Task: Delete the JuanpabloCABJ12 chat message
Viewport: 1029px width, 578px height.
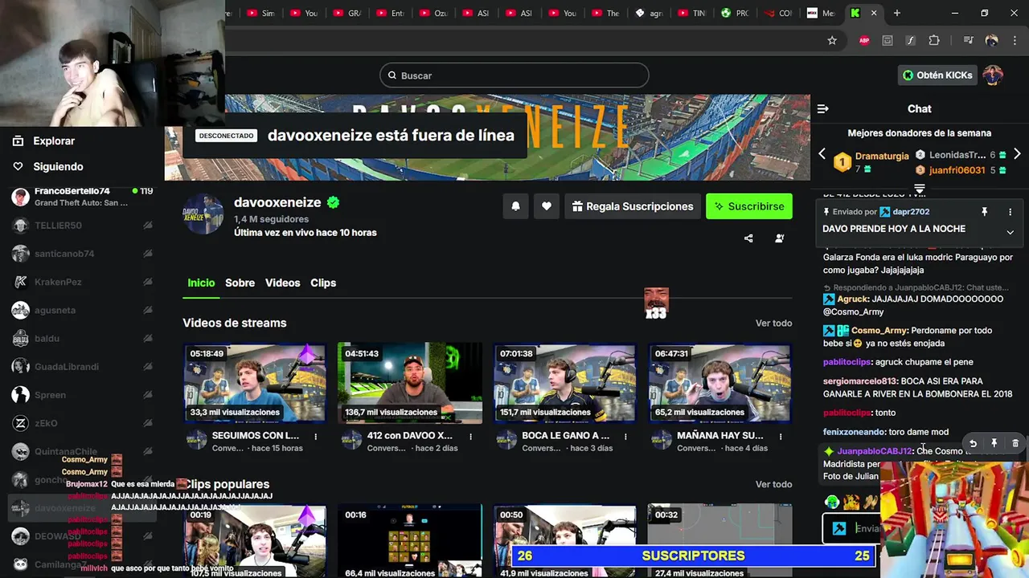Action: tap(1015, 443)
